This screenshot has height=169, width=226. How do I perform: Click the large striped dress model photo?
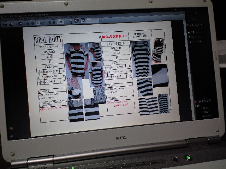(x=76, y=60)
